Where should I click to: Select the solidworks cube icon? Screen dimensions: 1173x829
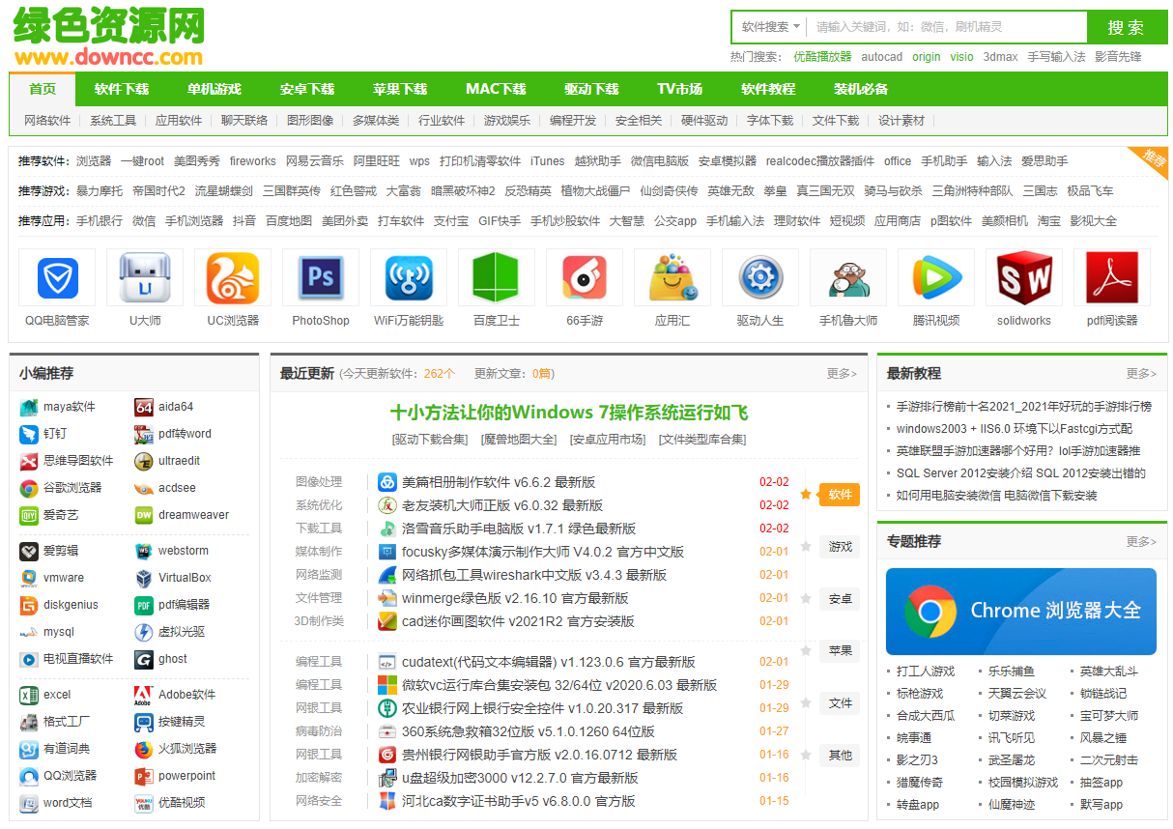pos(1023,277)
